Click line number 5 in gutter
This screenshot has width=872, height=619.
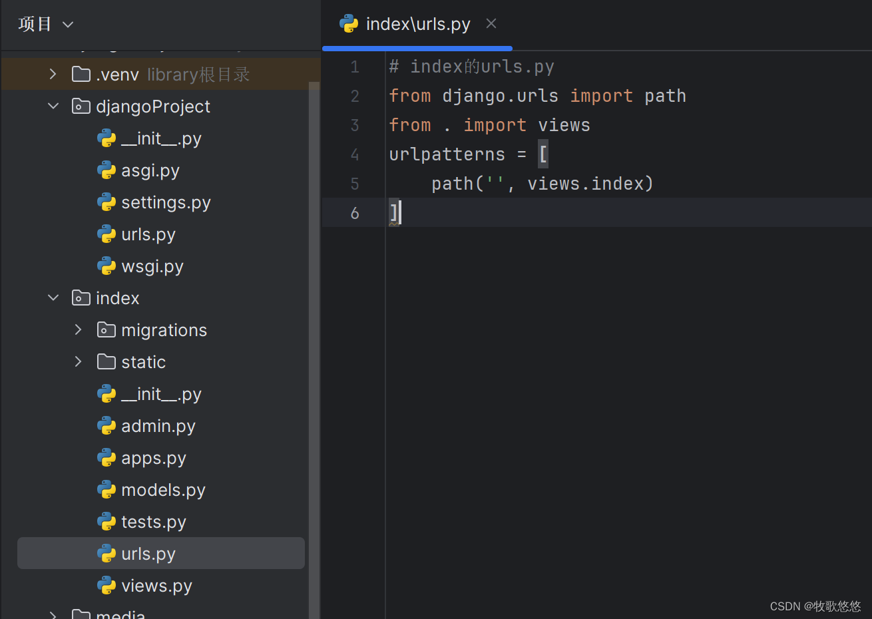355,184
